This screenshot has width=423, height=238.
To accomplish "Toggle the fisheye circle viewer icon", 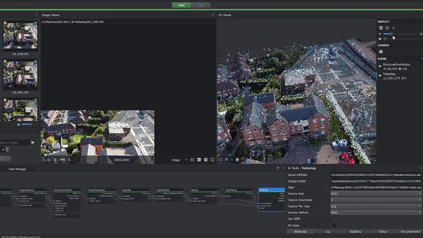I will click(206, 160).
